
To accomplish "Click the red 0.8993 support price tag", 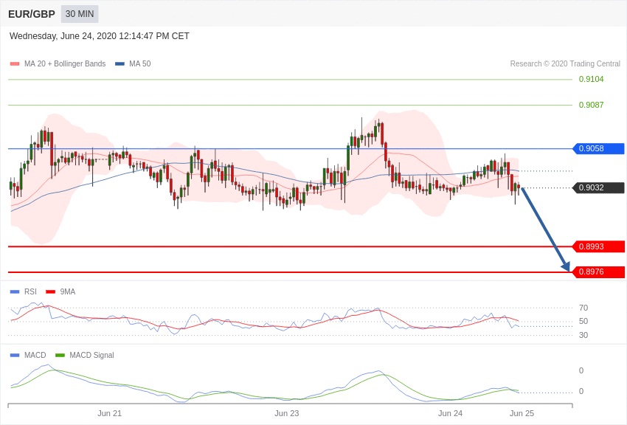I will [x=599, y=246].
